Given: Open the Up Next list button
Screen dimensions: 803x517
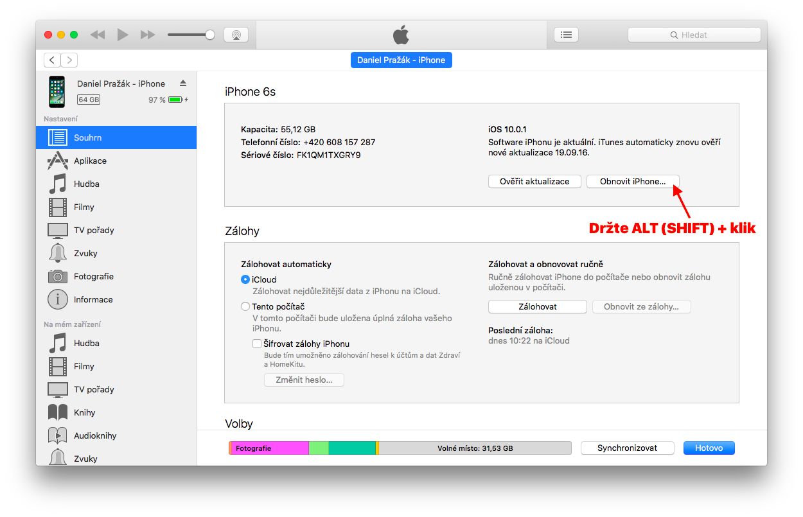Looking at the screenshot, I should [566, 35].
